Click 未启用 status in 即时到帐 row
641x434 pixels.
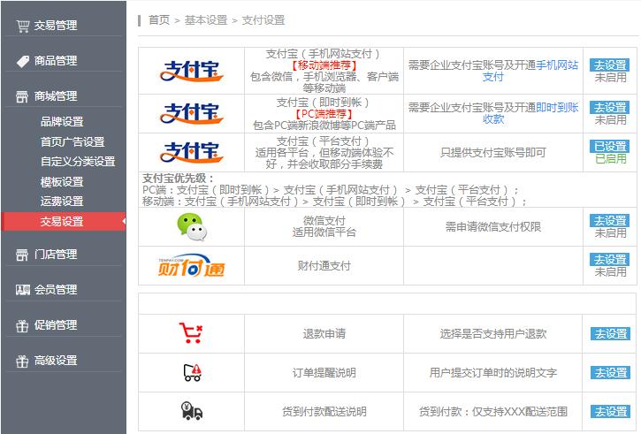click(610, 119)
